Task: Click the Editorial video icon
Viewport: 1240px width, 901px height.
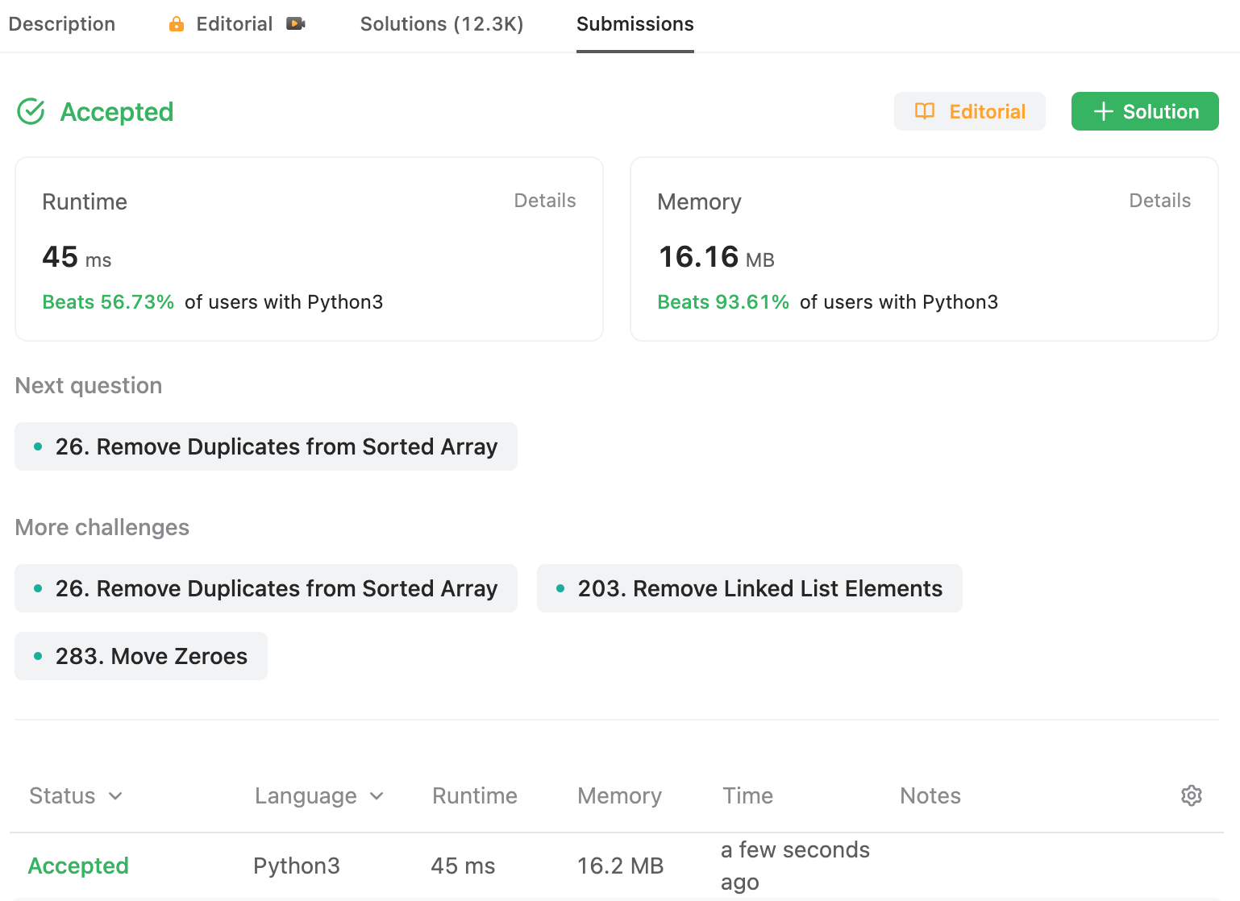Action: (x=296, y=24)
